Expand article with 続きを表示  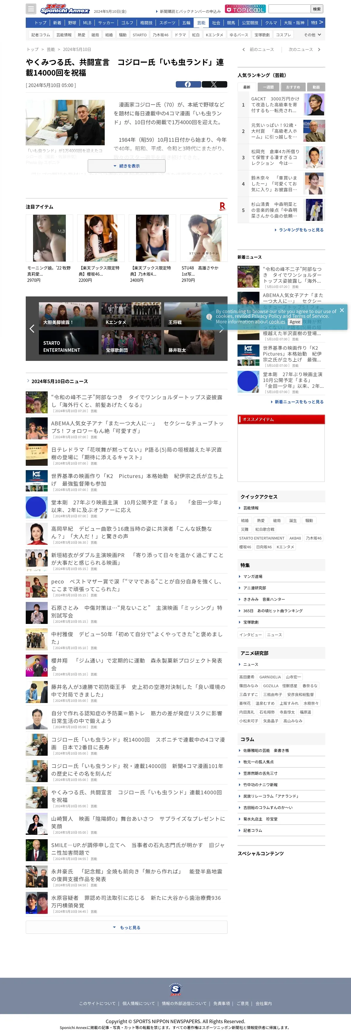[x=127, y=166]
